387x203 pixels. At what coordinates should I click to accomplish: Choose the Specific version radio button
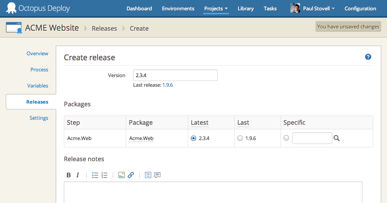click(286, 138)
